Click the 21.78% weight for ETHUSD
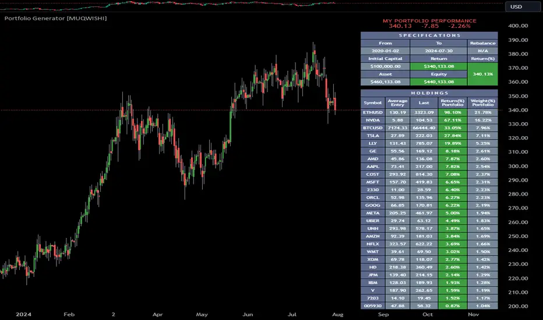The width and height of the screenshot is (543, 320). [x=483, y=112]
